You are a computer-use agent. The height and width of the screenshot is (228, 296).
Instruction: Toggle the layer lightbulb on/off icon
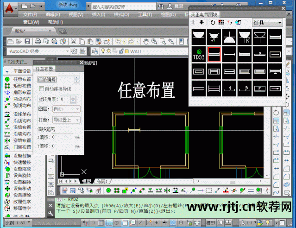(x=103, y=51)
